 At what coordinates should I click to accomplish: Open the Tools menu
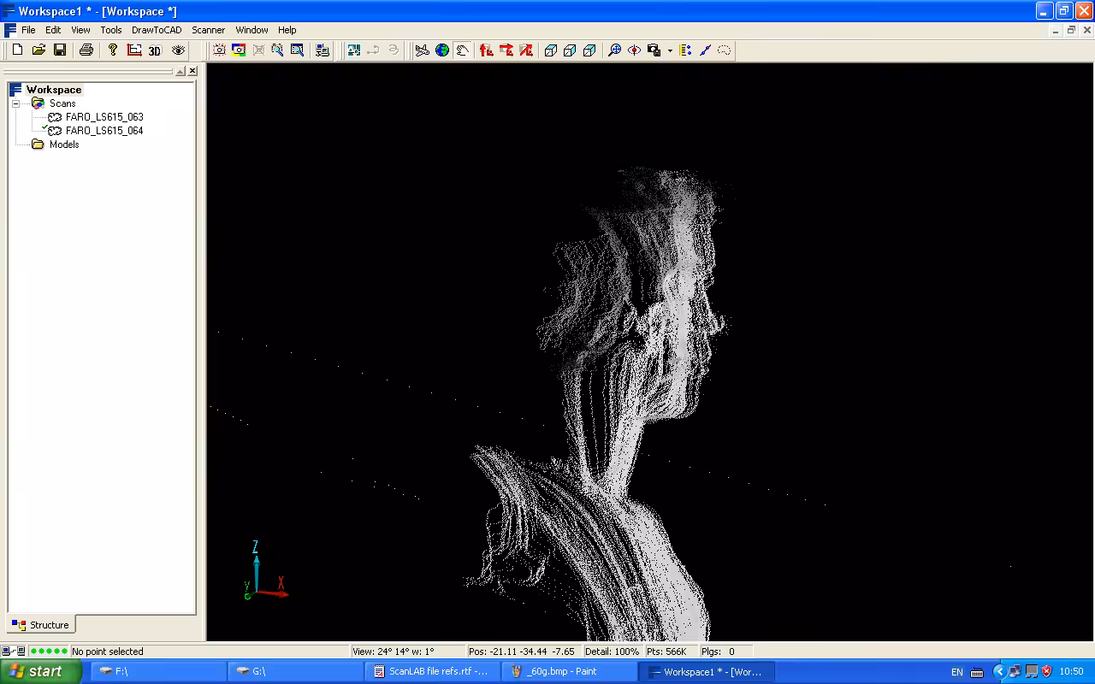(x=111, y=30)
